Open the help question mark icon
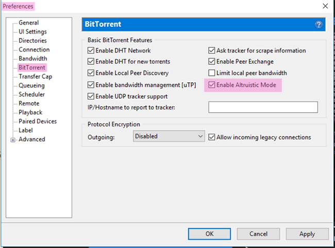 point(319,25)
